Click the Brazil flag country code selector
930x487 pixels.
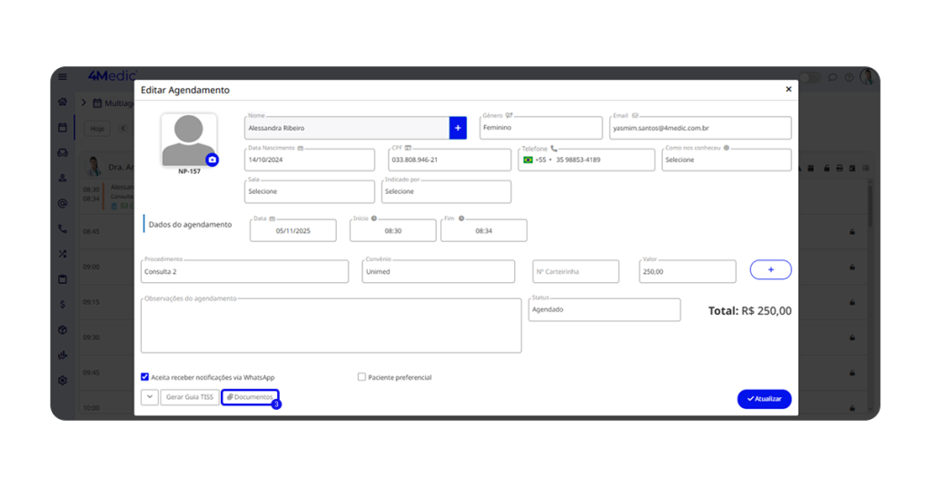click(529, 160)
